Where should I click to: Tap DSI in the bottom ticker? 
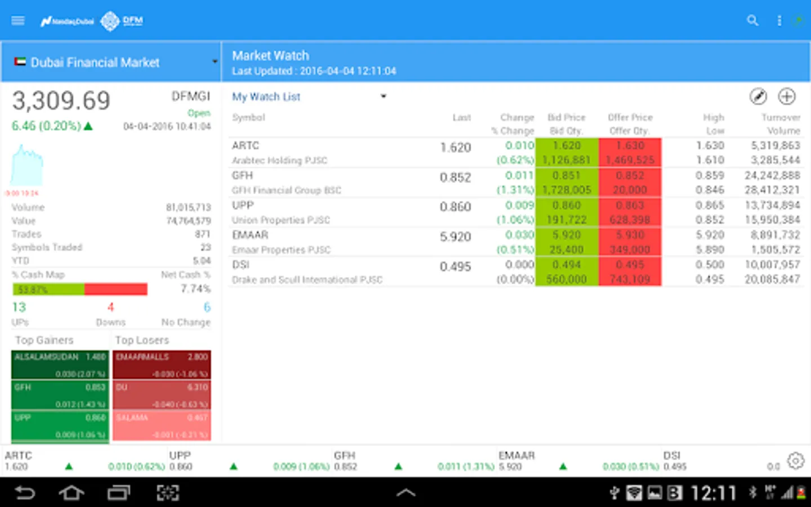coord(672,455)
